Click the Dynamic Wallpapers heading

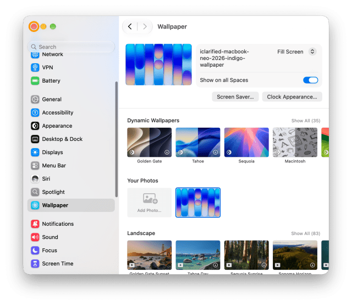153,121
